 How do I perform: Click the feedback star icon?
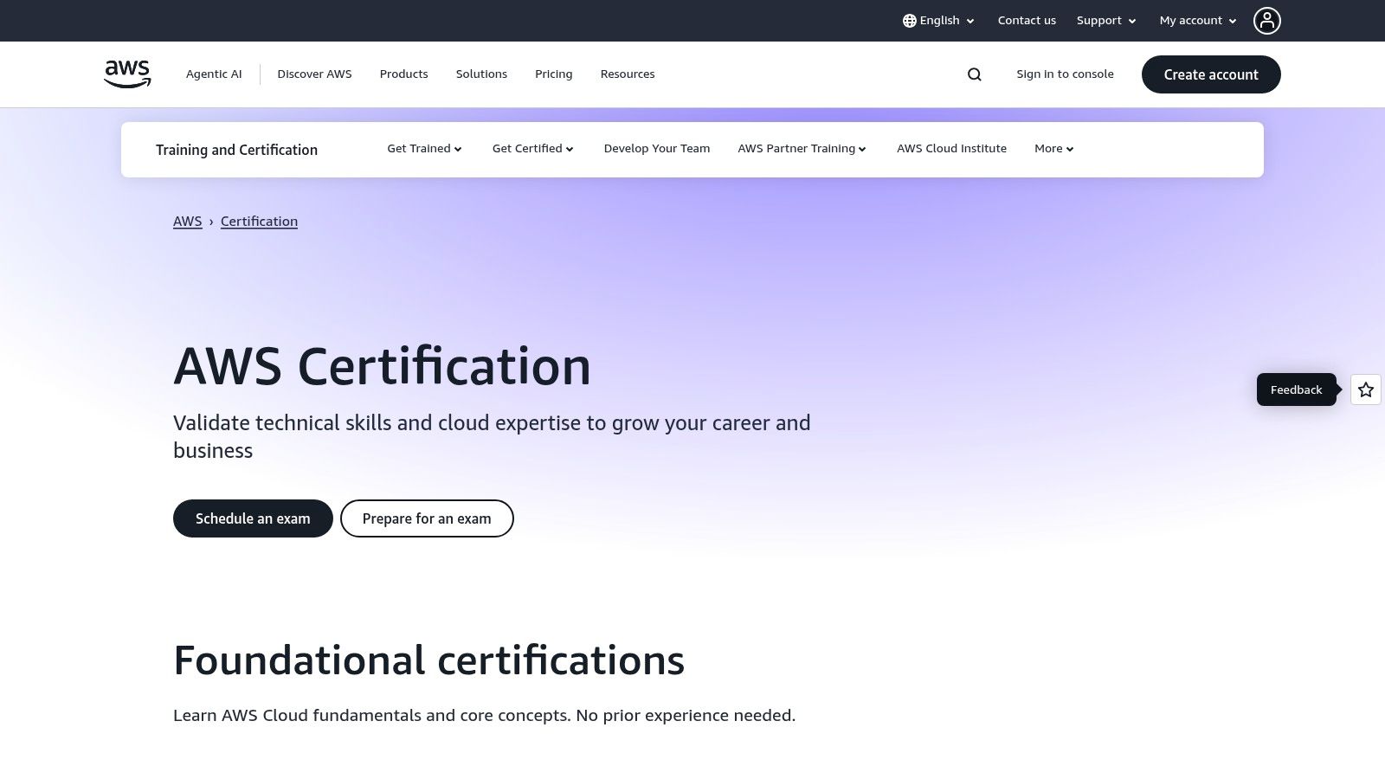[x=1366, y=389]
